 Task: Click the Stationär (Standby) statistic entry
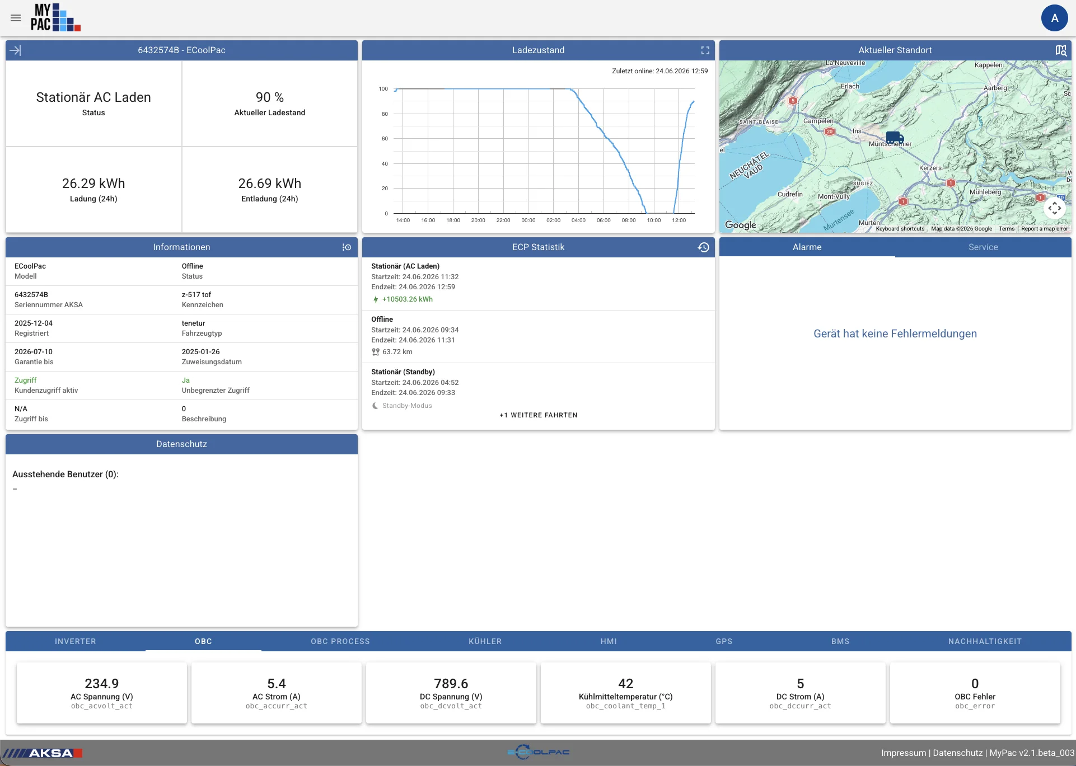(x=539, y=388)
